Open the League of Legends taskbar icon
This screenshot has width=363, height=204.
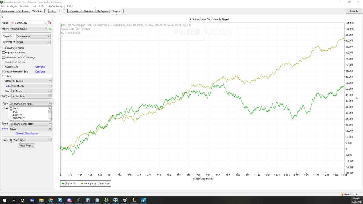134,200
